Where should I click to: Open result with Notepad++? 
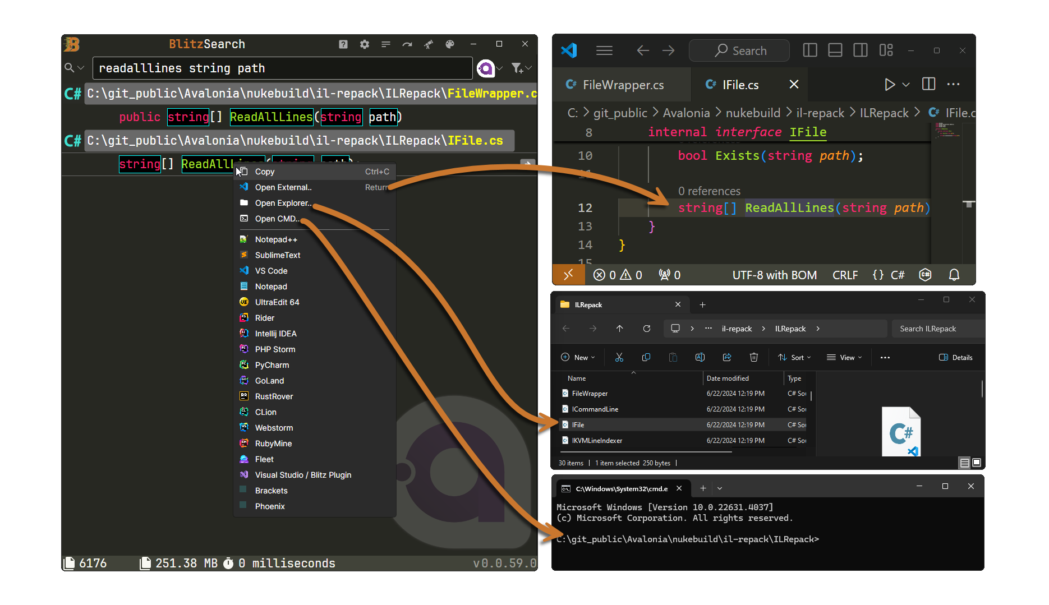(315, 239)
